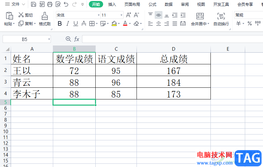
Task: Click zoom magnifier beside formula bar
Action: (x=68, y=39)
